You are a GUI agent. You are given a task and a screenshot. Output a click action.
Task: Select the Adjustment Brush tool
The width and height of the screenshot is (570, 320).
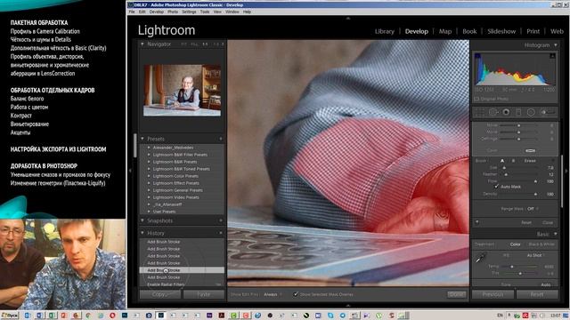[x=548, y=112]
